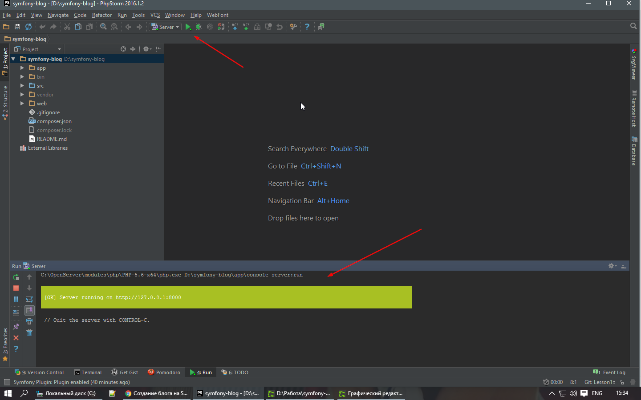
Task: Toggle the tool window quick access icon
Action: pos(7,382)
